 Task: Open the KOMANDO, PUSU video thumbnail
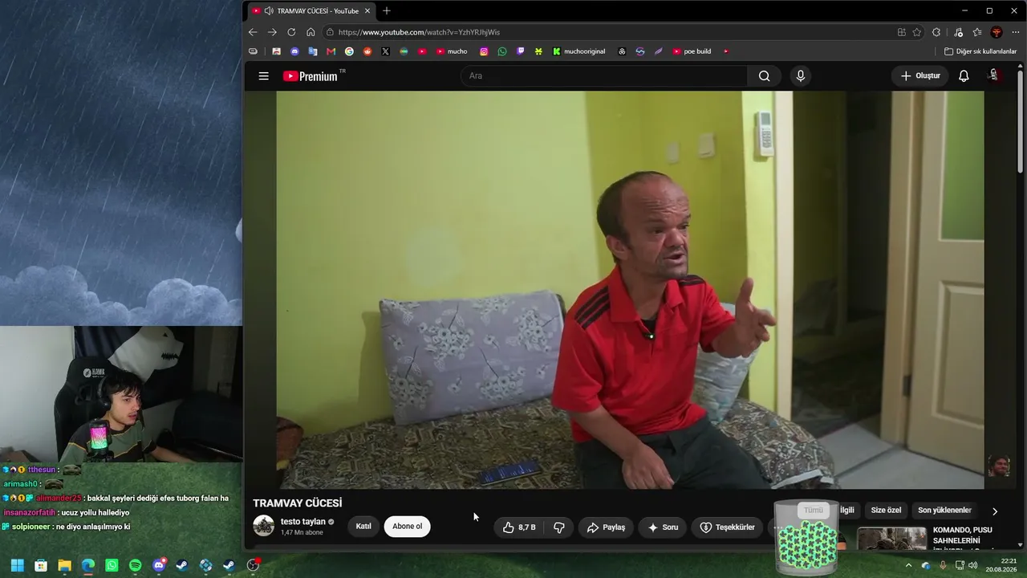coord(891,539)
